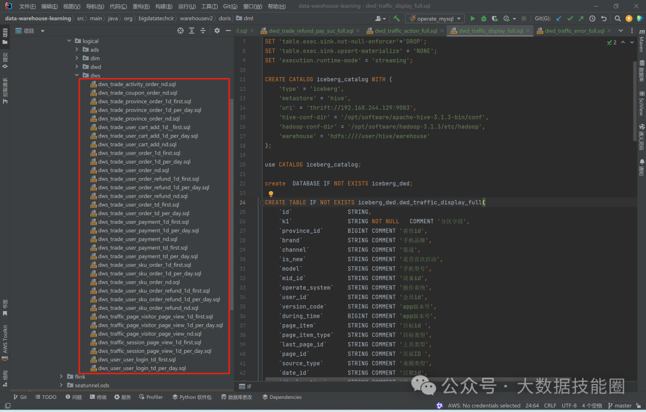Viewport: 646px width, 412px height.
Task: Open dws_trade_user_order_nd.sql file
Action: pos(133,170)
